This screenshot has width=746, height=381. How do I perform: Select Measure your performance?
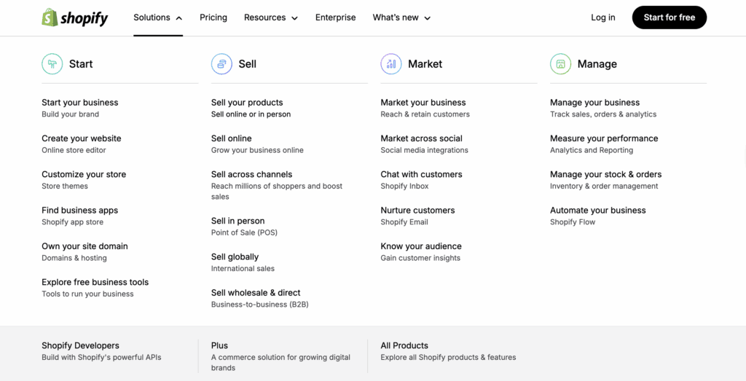pos(604,138)
